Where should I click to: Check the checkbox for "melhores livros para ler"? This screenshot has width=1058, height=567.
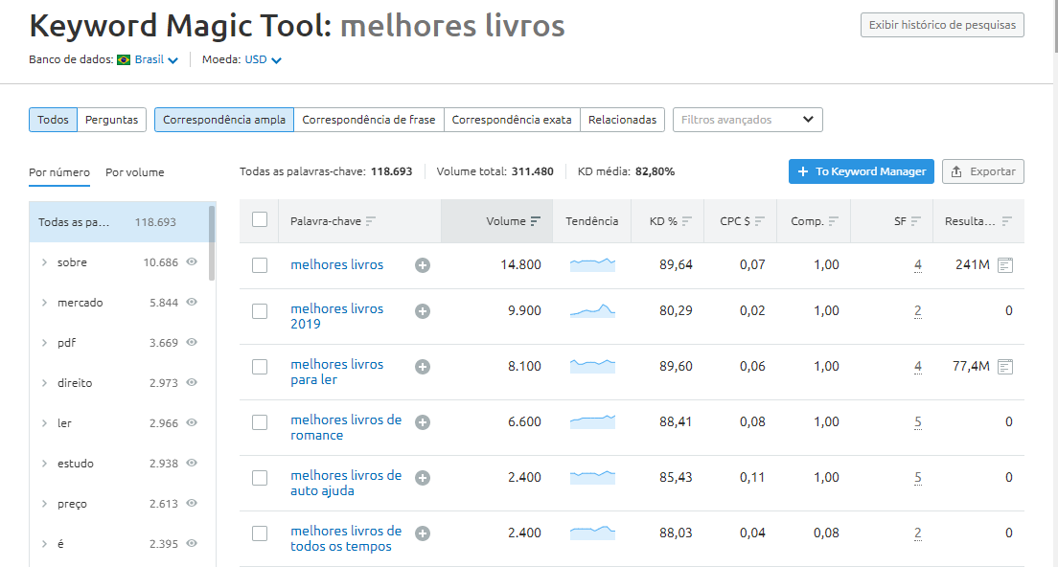point(260,367)
